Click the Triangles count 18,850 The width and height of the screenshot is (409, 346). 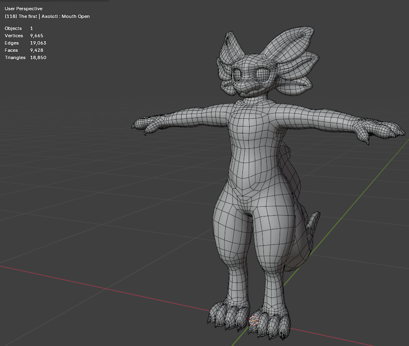point(38,57)
